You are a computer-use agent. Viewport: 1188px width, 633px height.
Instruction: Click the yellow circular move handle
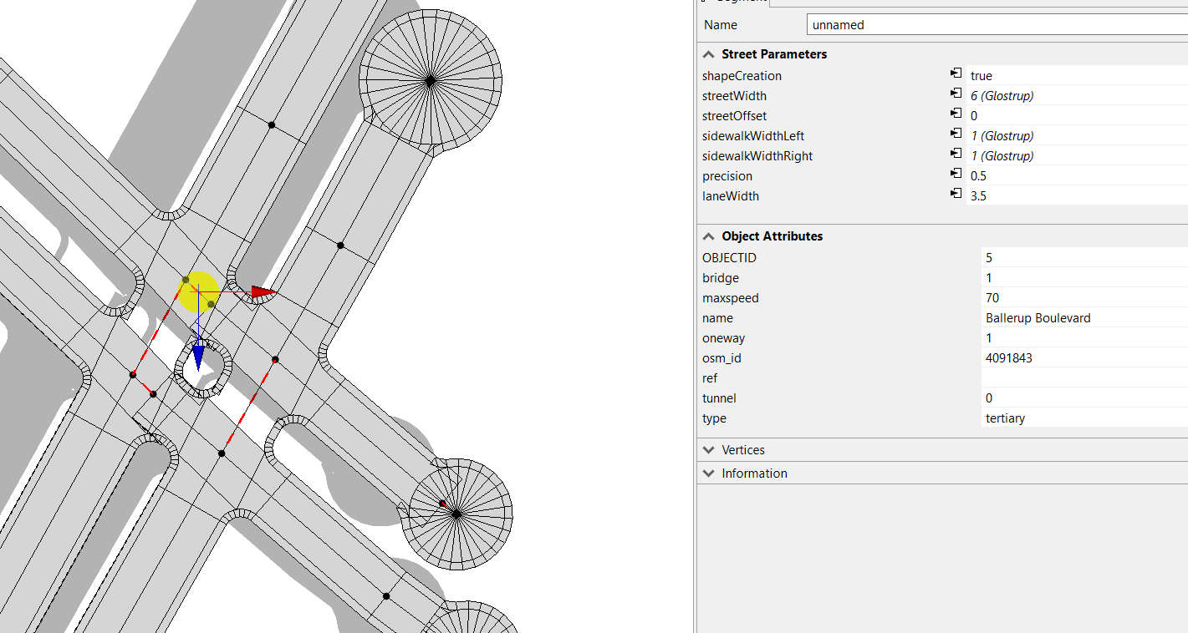click(x=198, y=292)
